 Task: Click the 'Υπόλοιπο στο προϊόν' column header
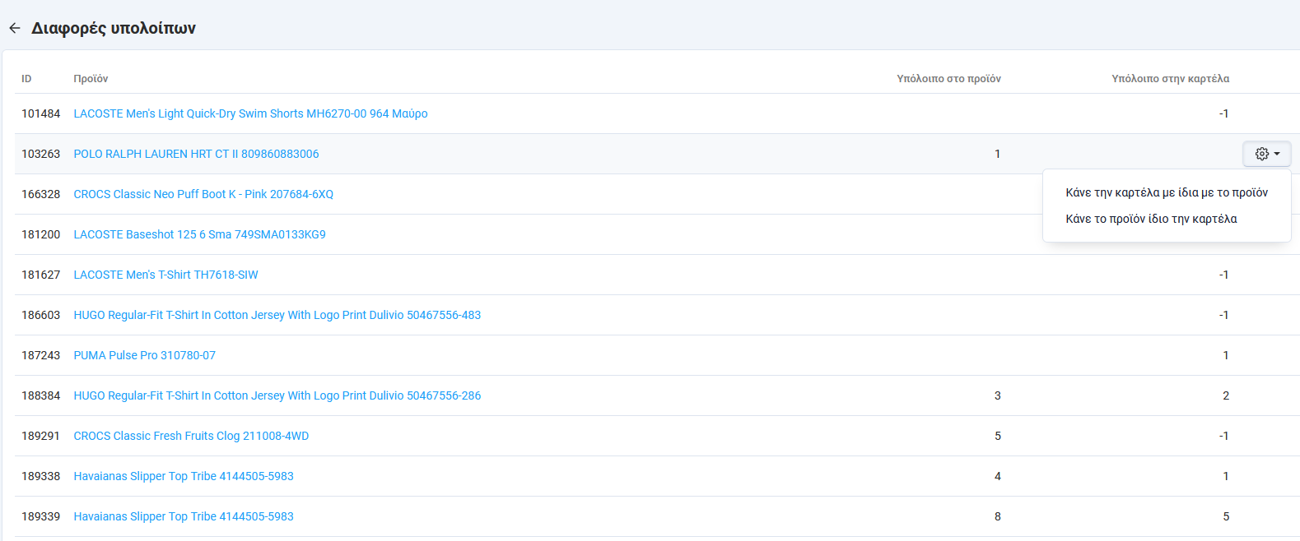click(948, 79)
